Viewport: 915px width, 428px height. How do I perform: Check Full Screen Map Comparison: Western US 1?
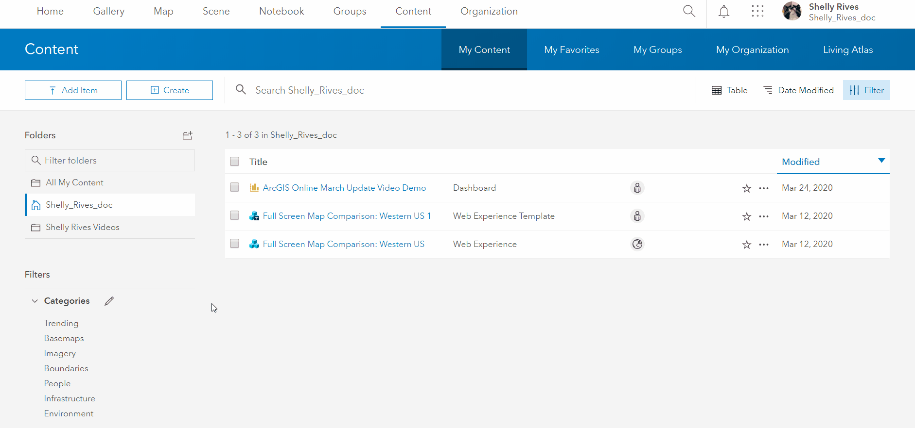click(235, 215)
